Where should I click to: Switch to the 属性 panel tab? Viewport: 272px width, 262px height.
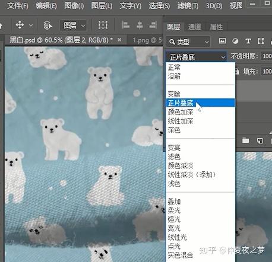pos(216,27)
